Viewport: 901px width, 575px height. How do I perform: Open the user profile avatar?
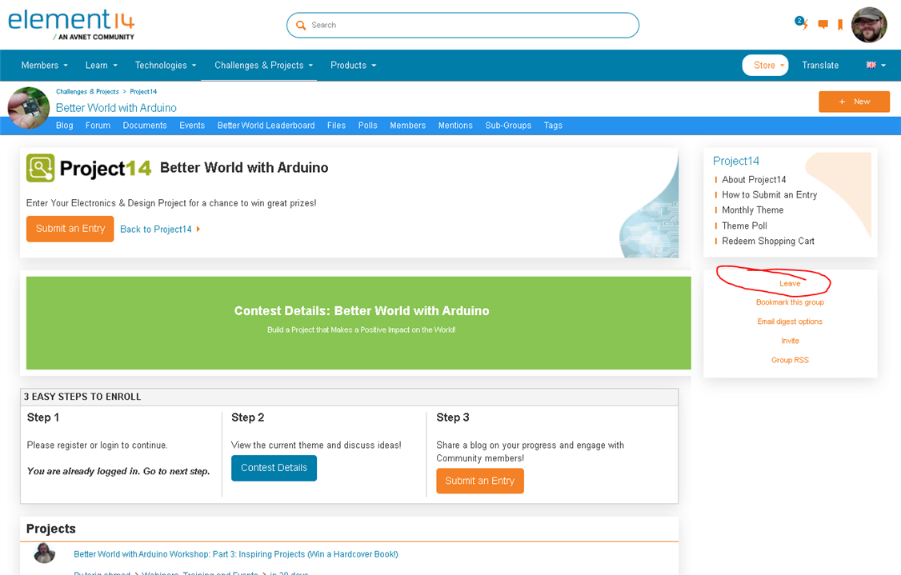click(869, 25)
